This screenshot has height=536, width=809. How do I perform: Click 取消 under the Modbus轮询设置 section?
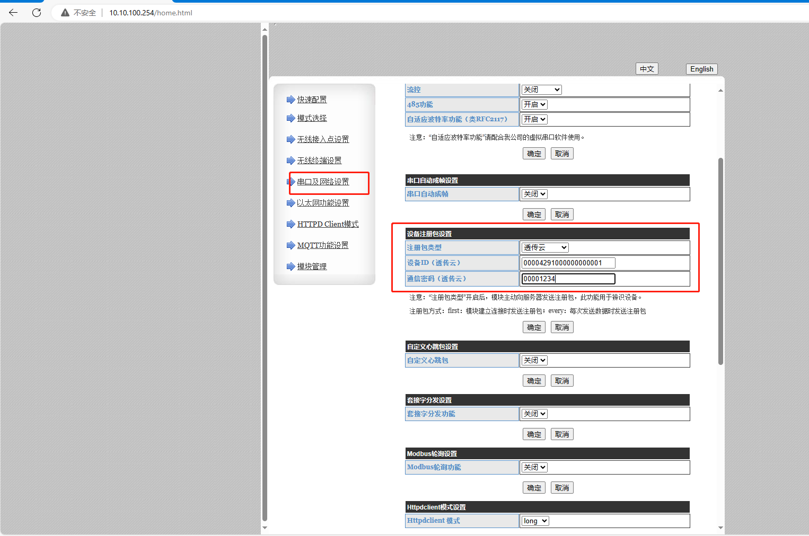pyautogui.click(x=562, y=488)
